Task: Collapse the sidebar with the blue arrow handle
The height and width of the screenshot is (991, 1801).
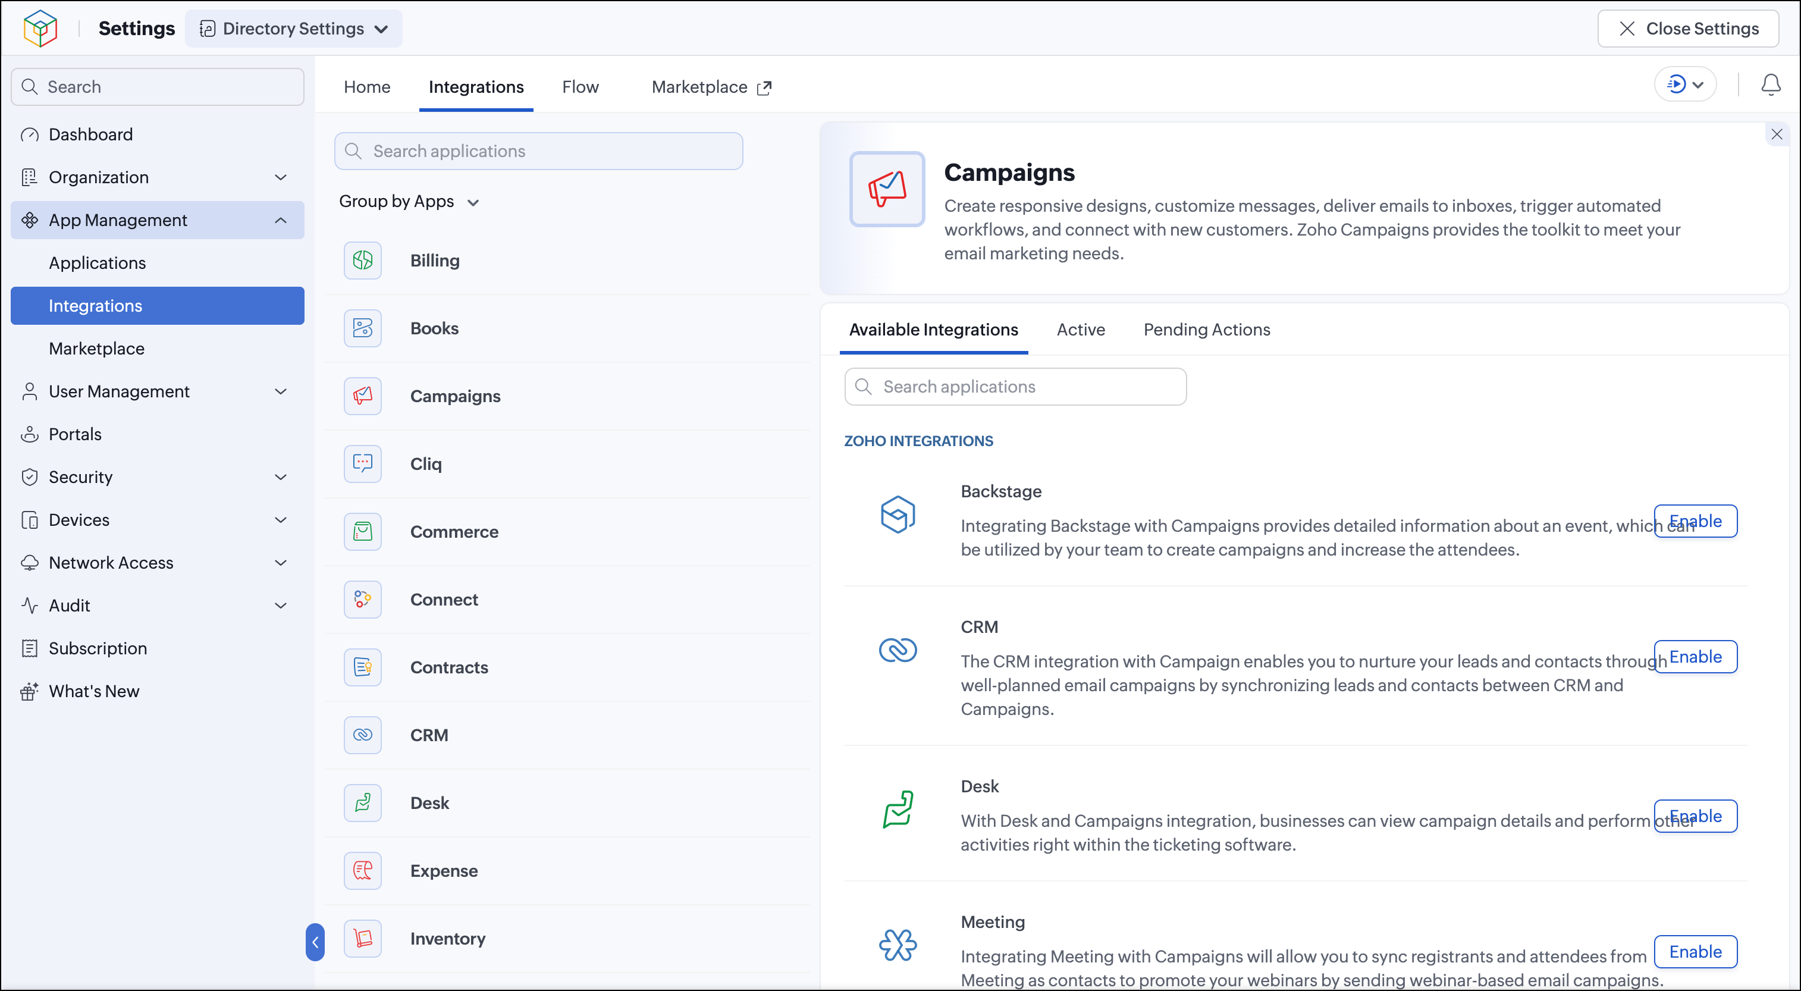Action: [315, 943]
